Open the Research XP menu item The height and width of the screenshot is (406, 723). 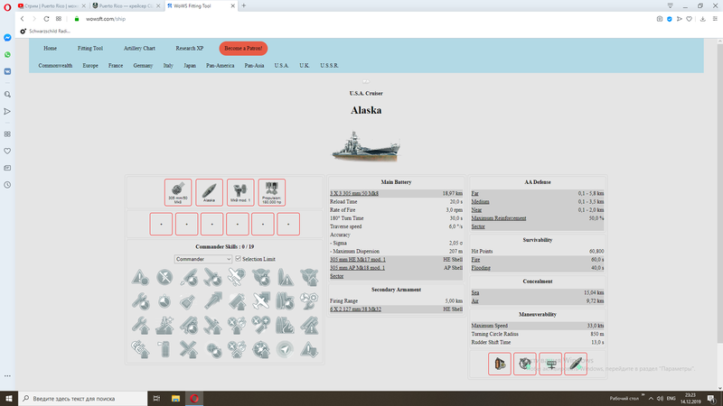pyautogui.click(x=190, y=49)
